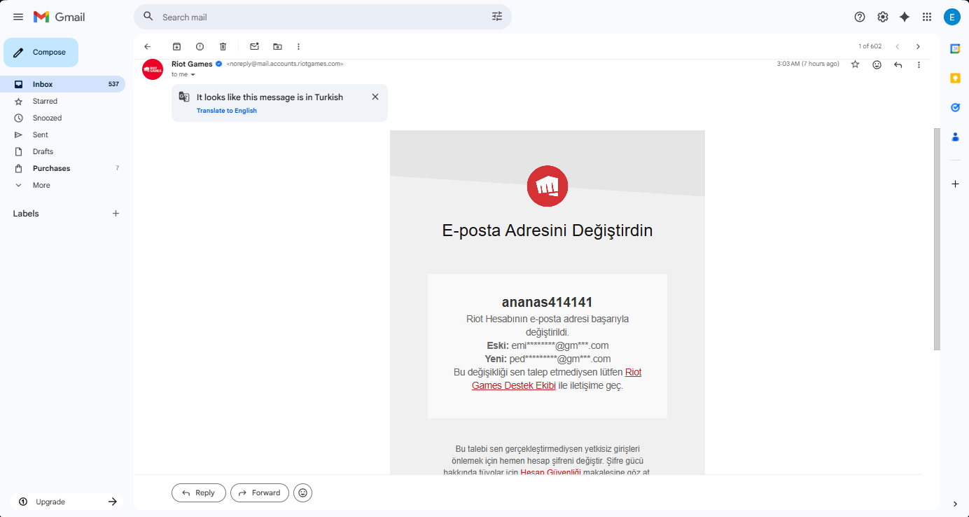969x517 pixels.
Task: Open the Sent folder
Action: [64, 135]
